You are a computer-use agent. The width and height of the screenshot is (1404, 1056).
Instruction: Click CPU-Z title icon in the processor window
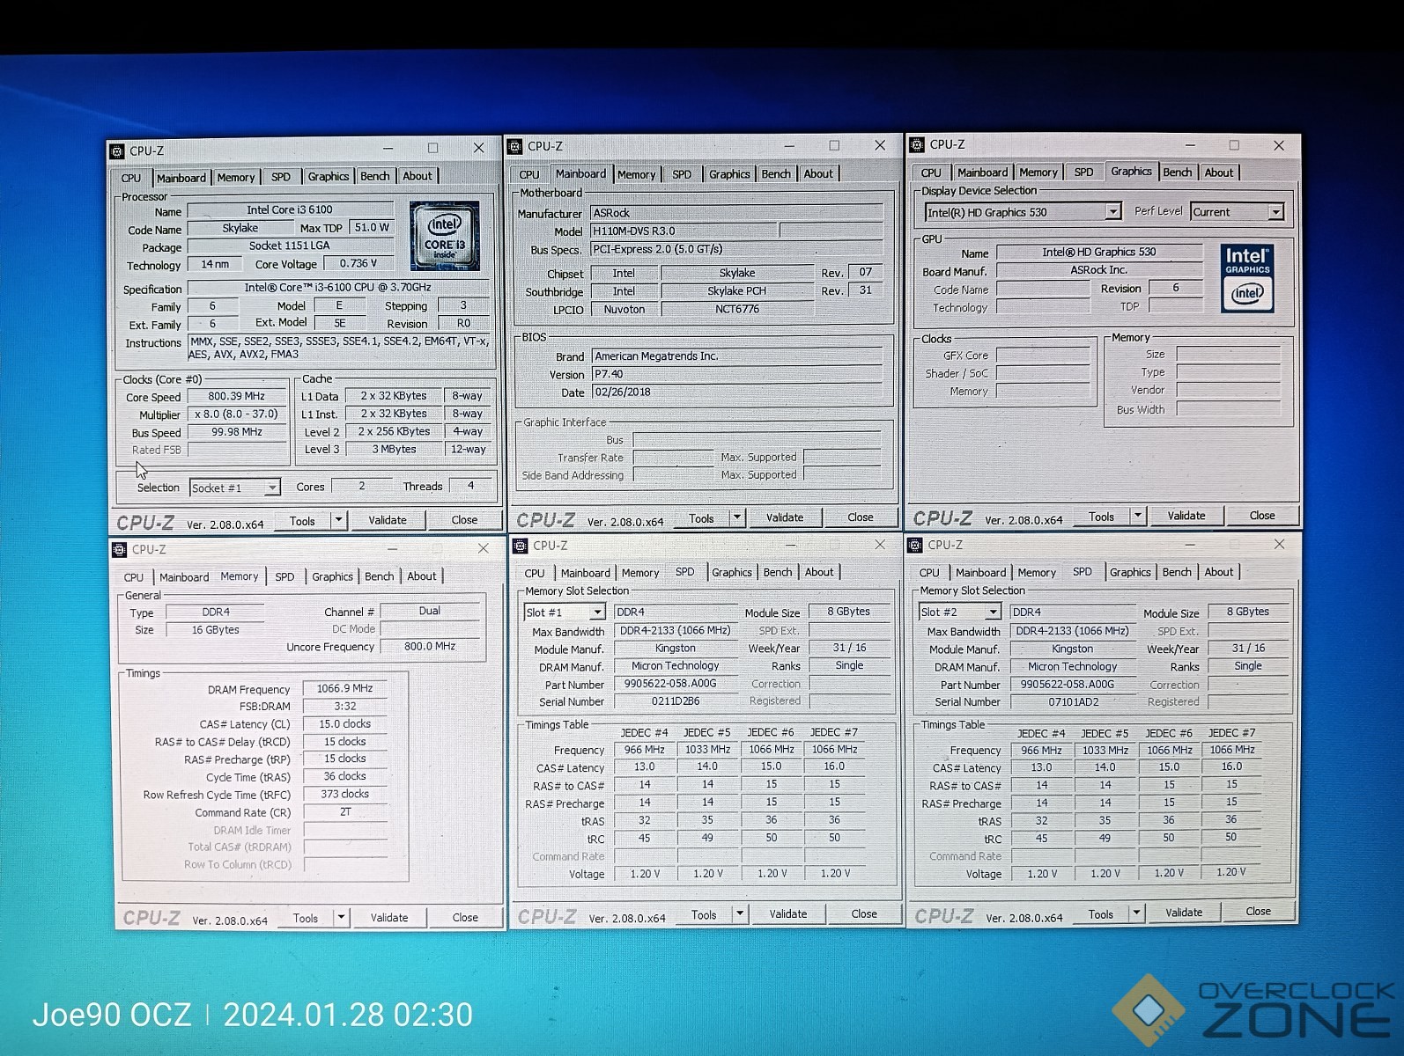[x=117, y=150]
